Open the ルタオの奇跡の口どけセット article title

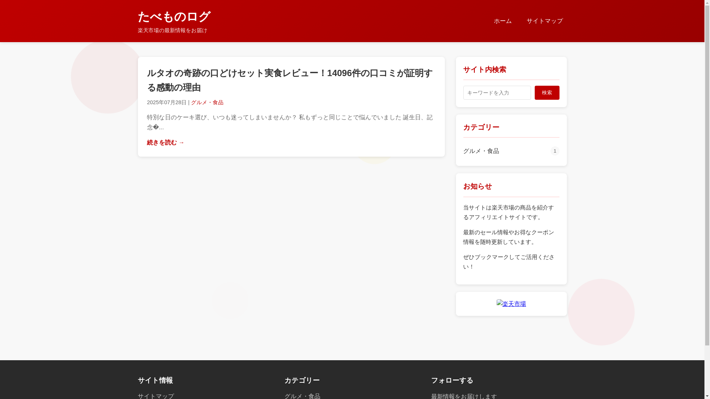[x=290, y=80]
